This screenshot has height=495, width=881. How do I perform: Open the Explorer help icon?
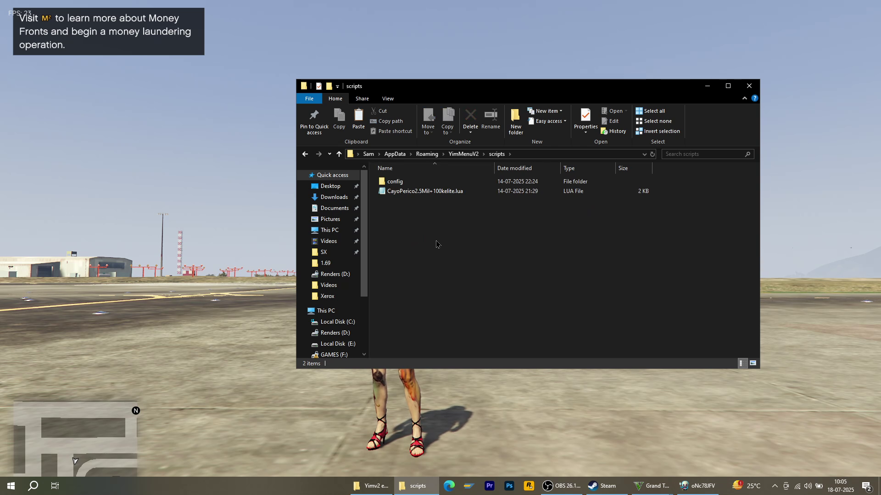754,99
